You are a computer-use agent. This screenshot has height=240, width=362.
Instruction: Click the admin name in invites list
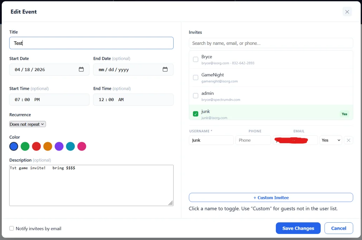click(208, 93)
